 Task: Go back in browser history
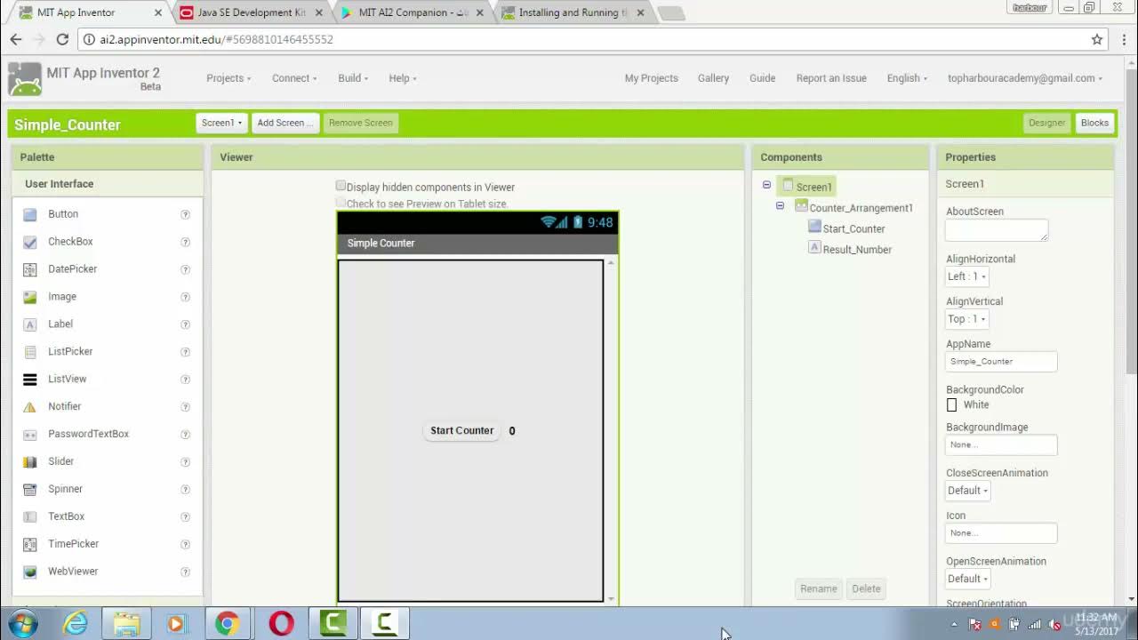(x=16, y=39)
